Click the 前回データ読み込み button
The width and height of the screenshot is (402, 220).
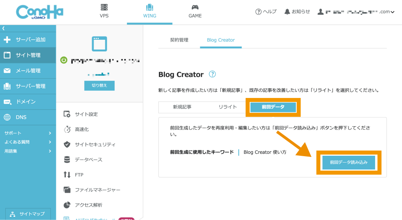[x=349, y=162]
